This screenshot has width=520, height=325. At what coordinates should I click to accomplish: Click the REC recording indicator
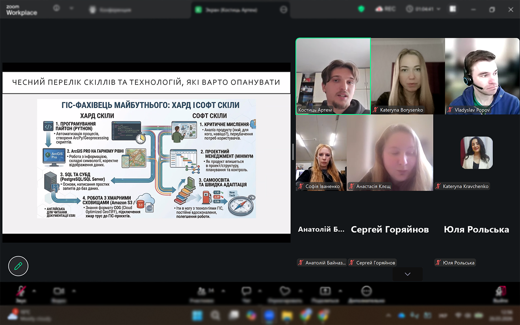(385, 9)
